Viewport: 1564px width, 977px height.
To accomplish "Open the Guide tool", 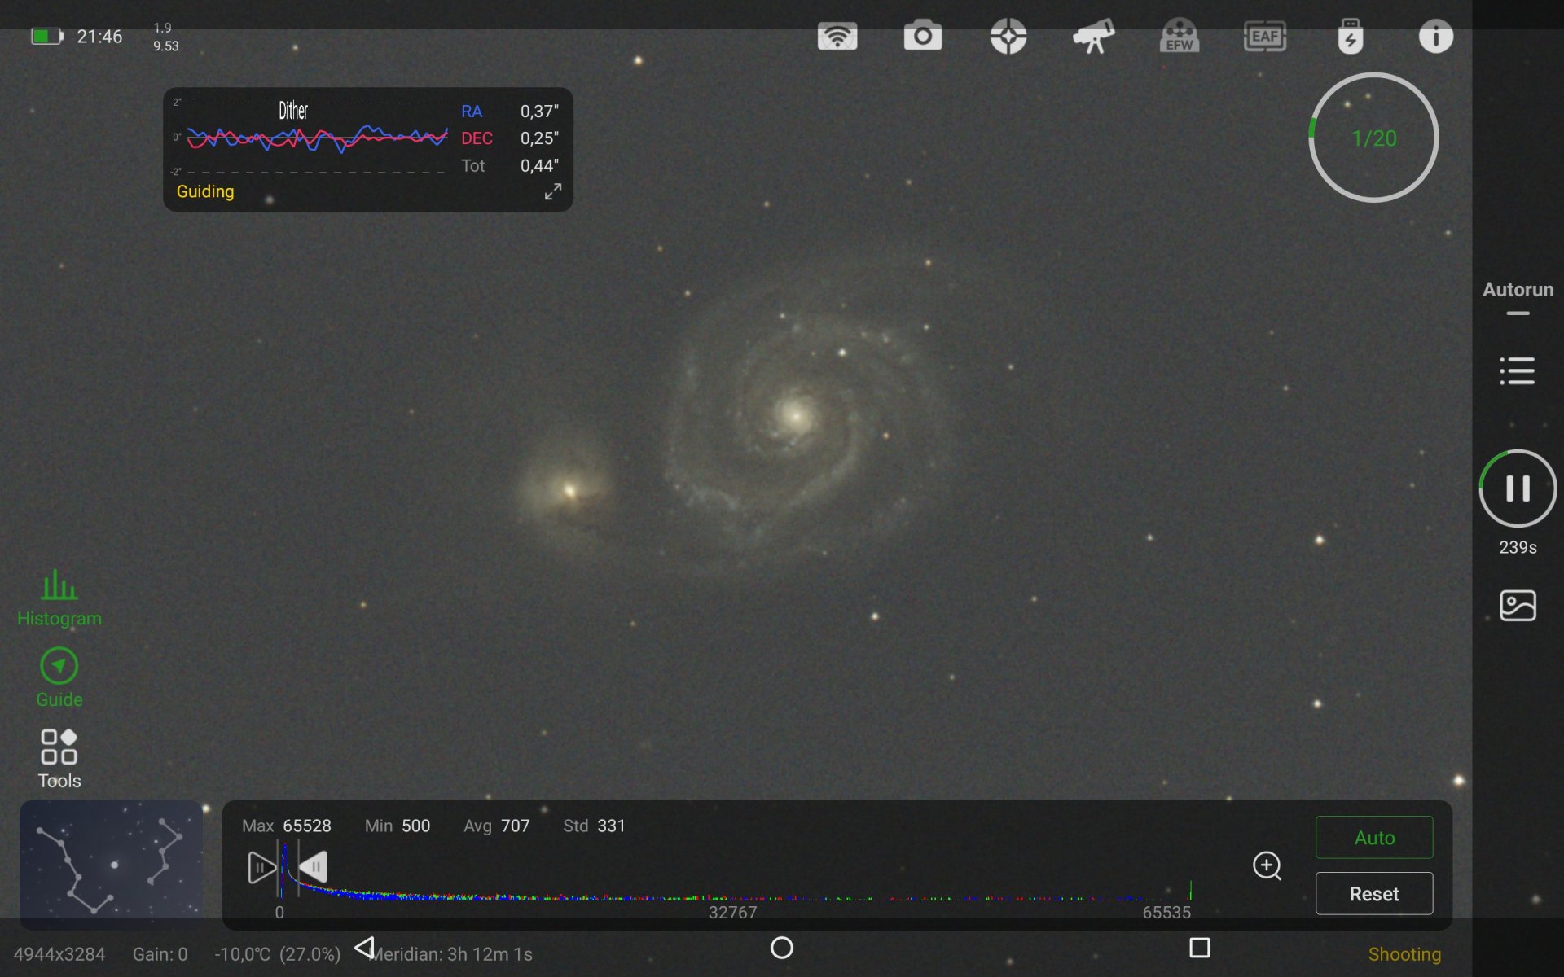I will tap(59, 678).
